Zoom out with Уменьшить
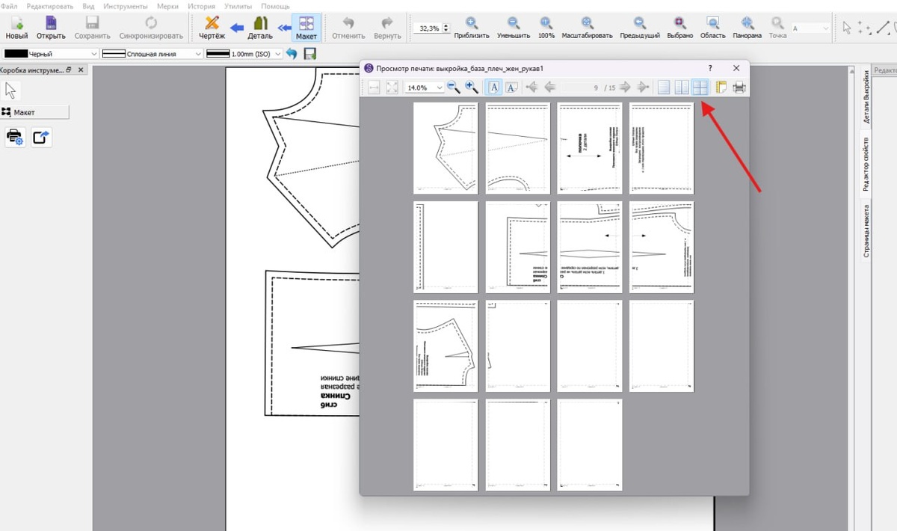 point(514,28)
